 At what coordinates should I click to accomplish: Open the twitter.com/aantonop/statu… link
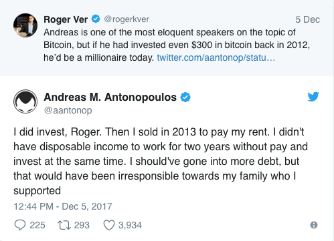[216, 57]
